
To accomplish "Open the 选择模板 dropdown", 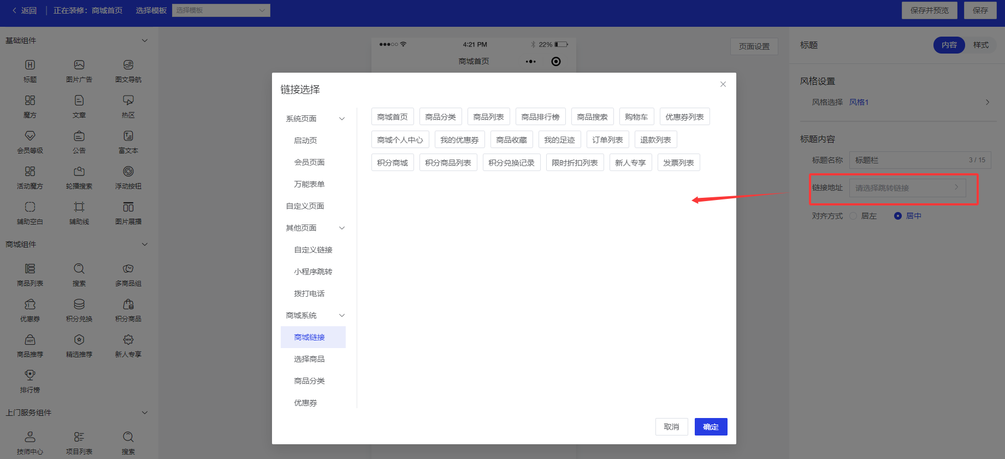I will tap(221, 10).
